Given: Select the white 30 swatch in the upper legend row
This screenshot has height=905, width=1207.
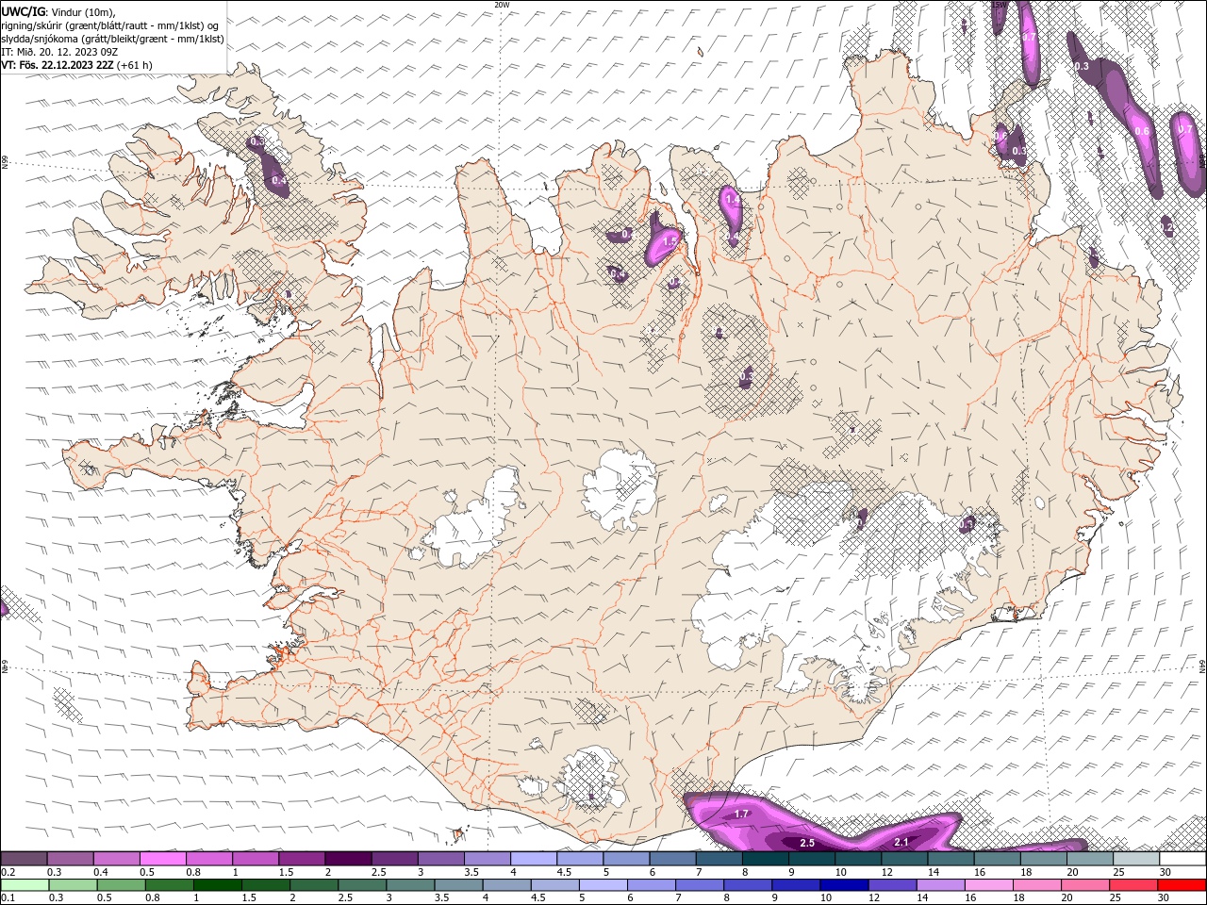Looking at the screenshot, I should [1182, 859].
